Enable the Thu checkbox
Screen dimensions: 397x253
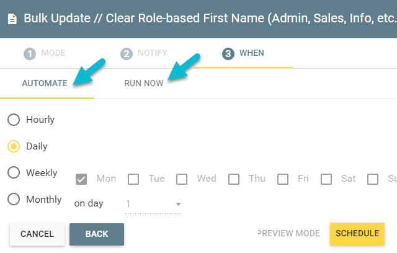click(234, 179)
